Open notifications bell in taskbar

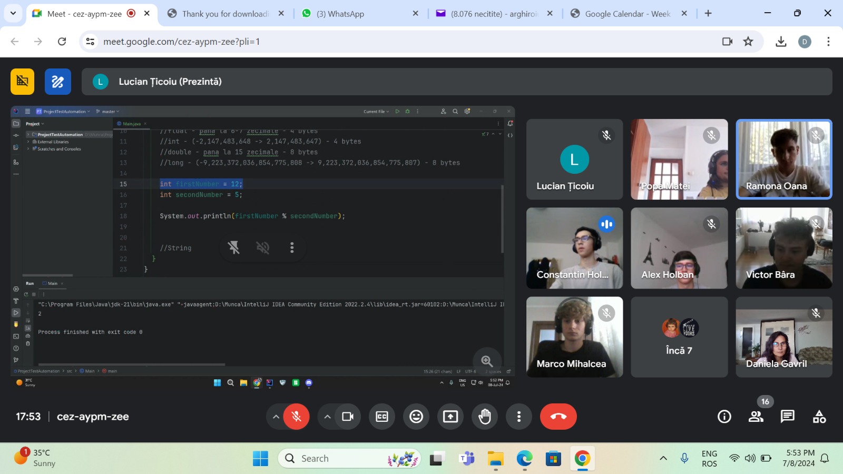(825, 458)
